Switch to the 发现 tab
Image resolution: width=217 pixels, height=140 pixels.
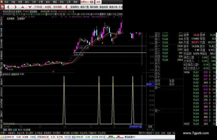pos(98,2)
